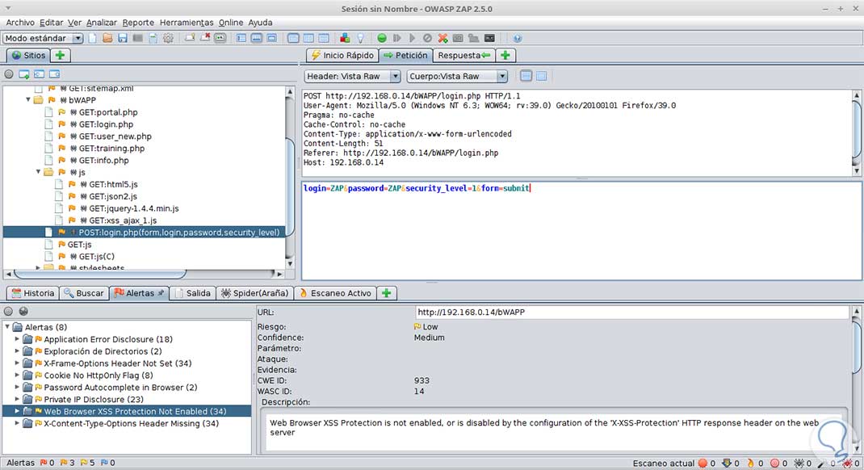Screen dimensions: 864x470
Task: Click the blue informational flag in status bar
Action: pos(108,463)
